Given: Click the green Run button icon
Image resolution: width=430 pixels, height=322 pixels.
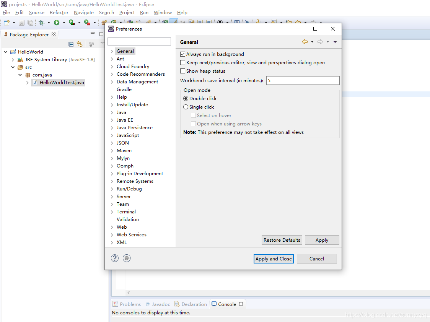Looking at the screenshot, I should 57,23.
